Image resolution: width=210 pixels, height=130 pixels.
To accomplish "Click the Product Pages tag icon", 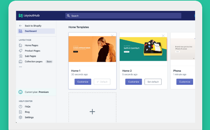I will (x=20, y=51).
